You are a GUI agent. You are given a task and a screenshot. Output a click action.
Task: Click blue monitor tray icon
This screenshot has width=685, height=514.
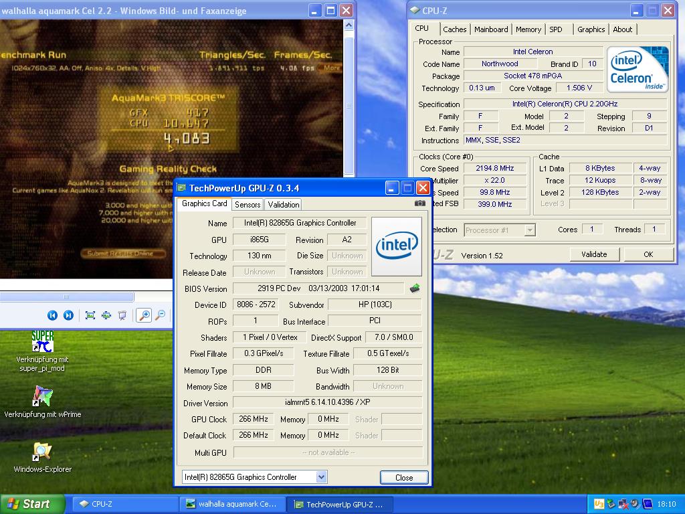pos(648,504)
